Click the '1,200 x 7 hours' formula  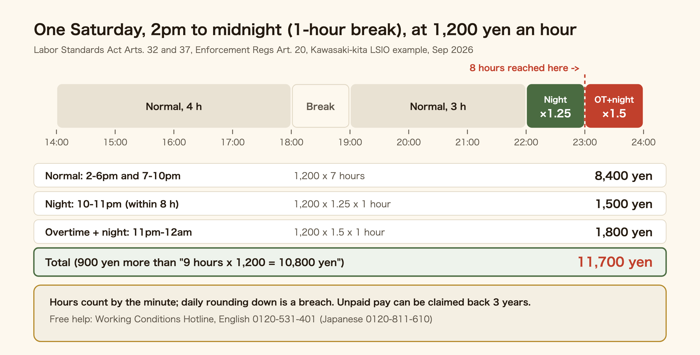click(329, 176)
